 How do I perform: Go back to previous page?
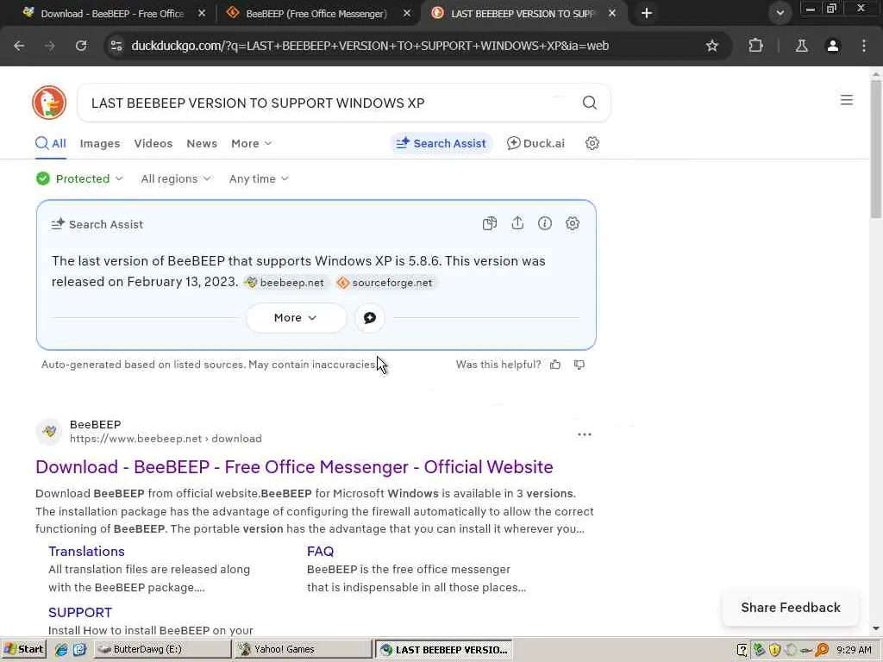click(x=19, y=46)
